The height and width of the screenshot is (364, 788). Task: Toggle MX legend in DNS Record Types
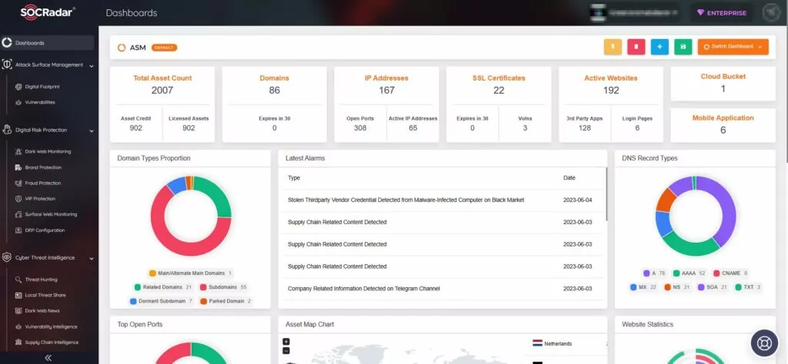click(x=644, y=287)
